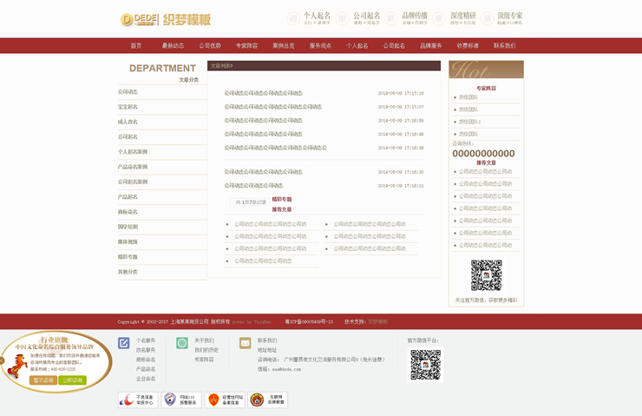The width and height of the screenshot is (642, 416).
Task: Open the 专家阵容 navigation menu item
Action: (247, 46)
